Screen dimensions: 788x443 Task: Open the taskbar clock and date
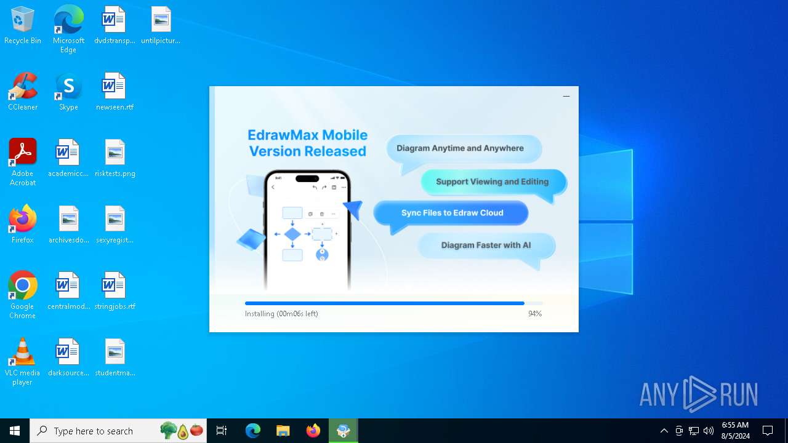736,431
